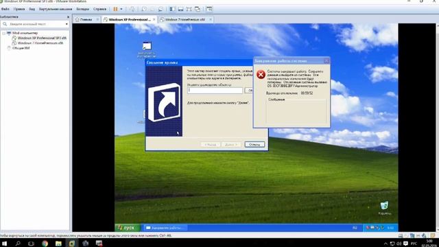This screenshot has height=247, width=439.
Task: Open the Виртуальная машина menu
Action: pos(56,9)
